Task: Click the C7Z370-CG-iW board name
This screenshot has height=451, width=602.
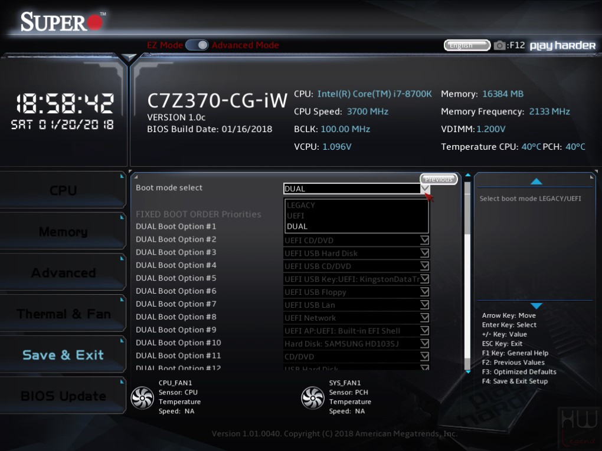Action: tap(217, 101)
